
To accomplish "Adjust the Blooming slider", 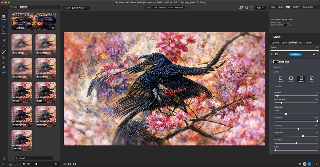I will (x=296, y=129).
